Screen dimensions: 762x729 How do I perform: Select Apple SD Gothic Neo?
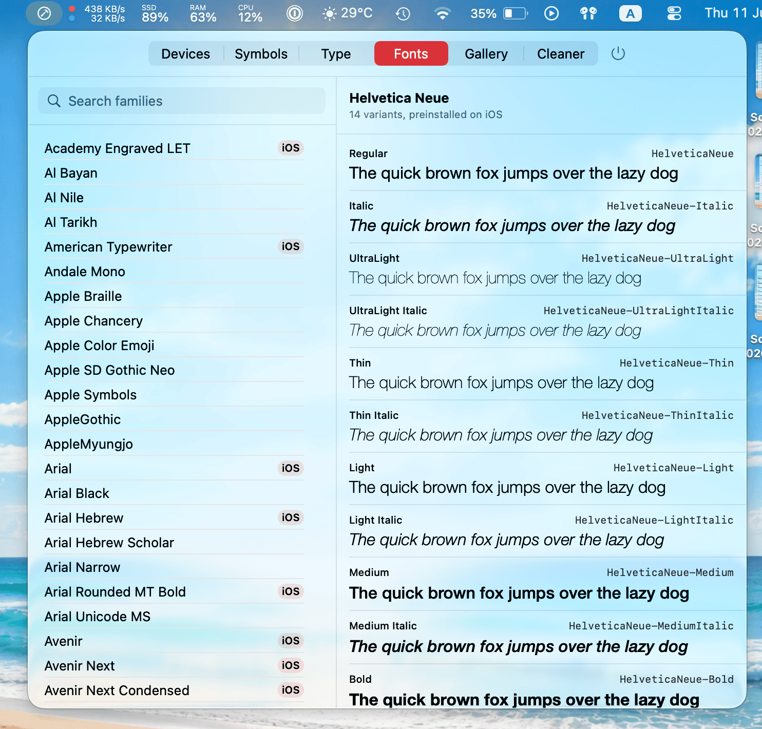[174, 370]
